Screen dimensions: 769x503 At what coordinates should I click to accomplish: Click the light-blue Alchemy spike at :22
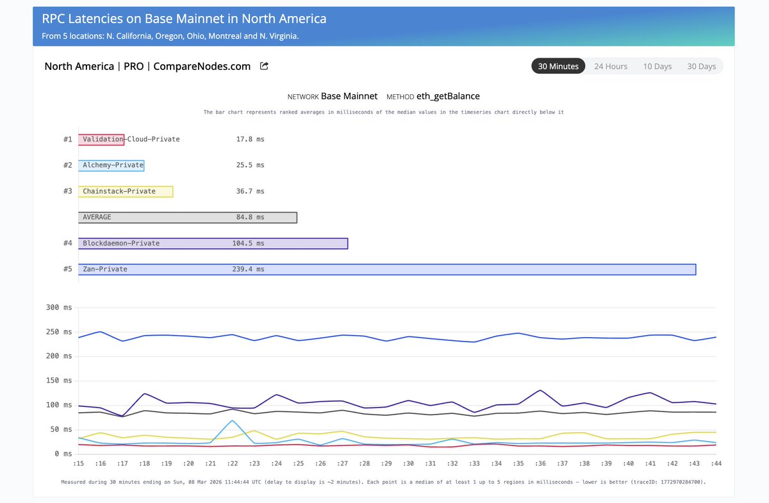click(x=232, y=421)
